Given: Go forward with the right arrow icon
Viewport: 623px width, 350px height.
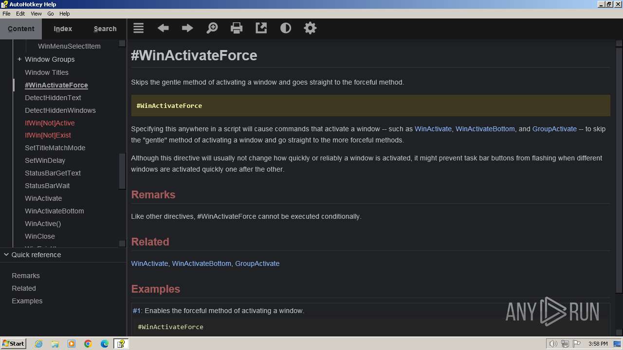Looking at the screenshot, I should tap(187, 28).
